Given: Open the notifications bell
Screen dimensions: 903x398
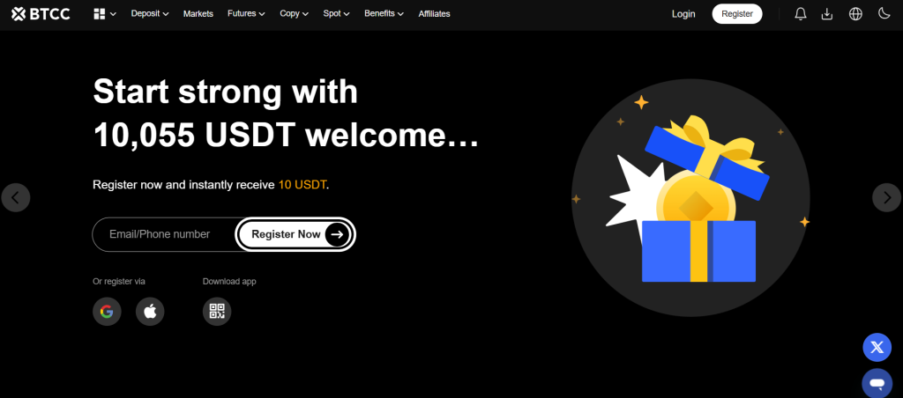Looking at the screenshot, I should tap(801, 14).
